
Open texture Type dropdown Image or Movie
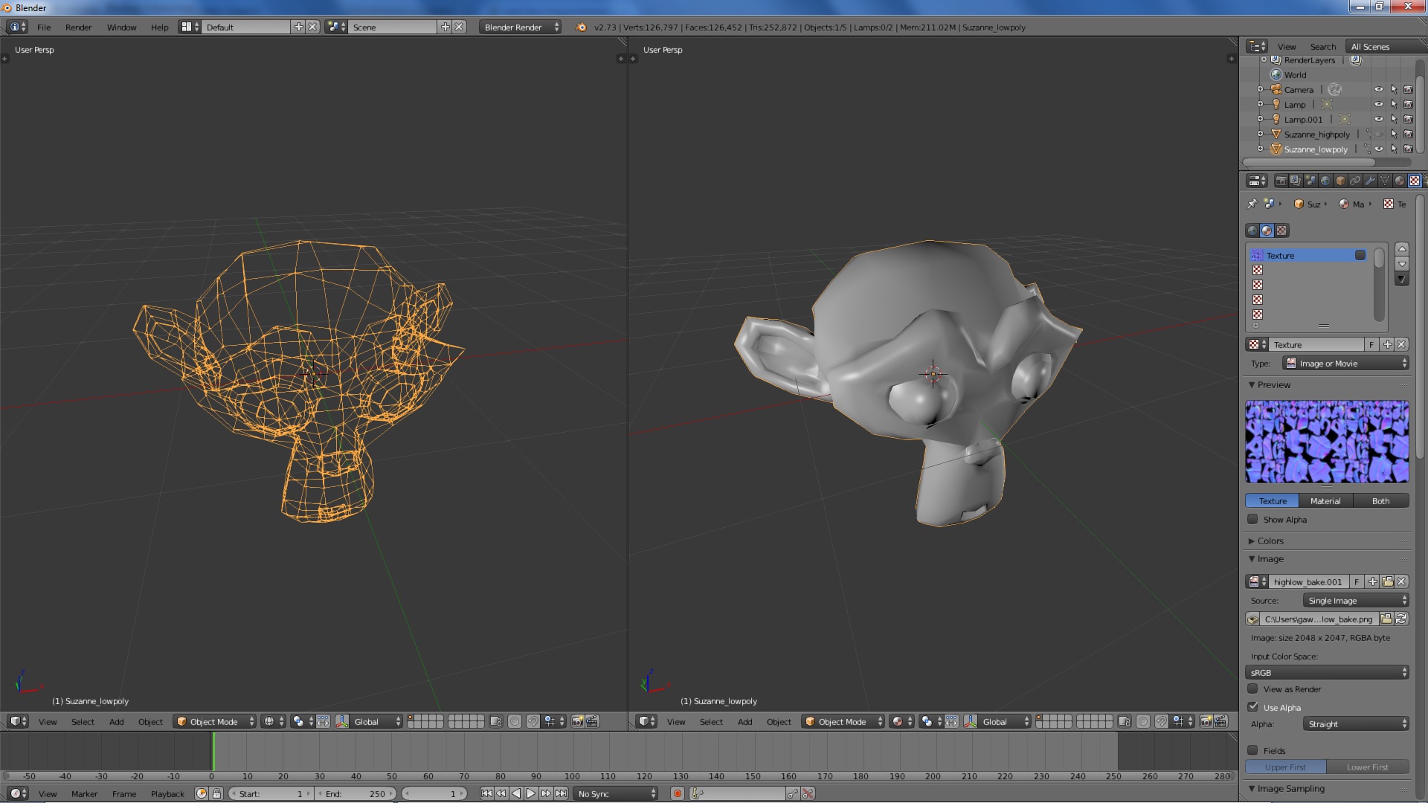[x=1345, y=364]
